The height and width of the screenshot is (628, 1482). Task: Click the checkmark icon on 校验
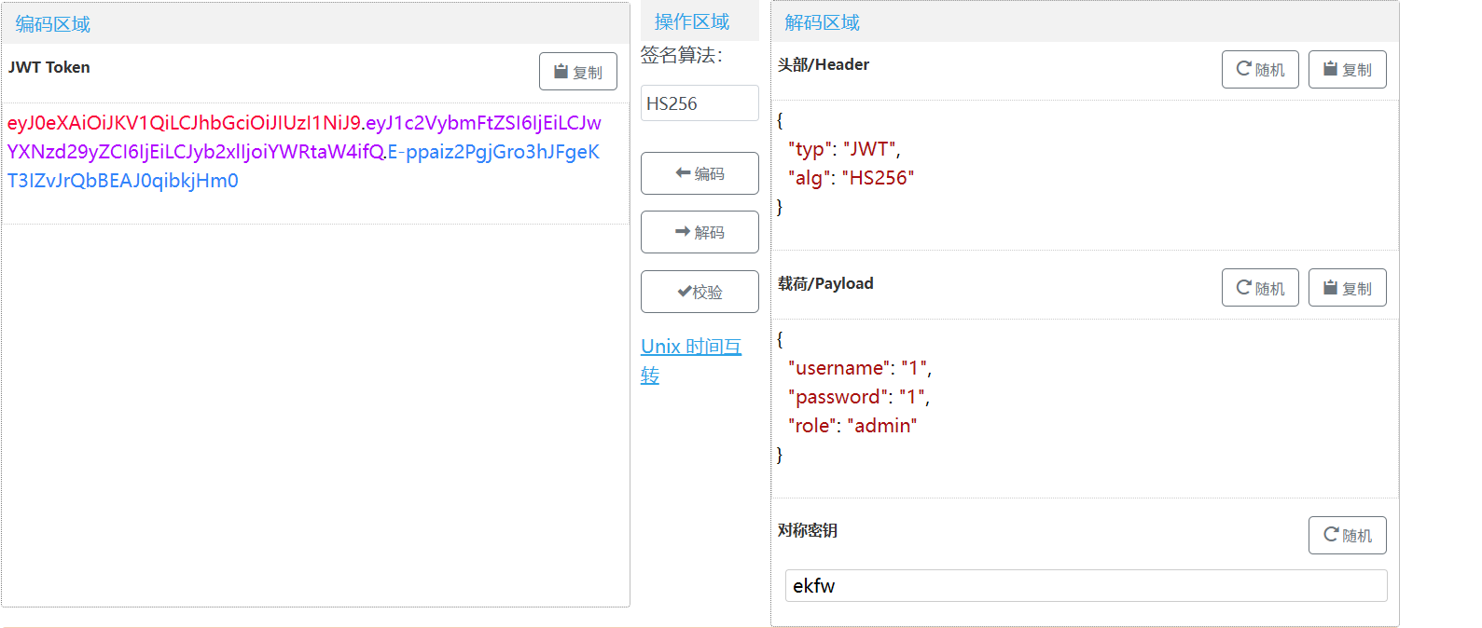coord(684,292)
